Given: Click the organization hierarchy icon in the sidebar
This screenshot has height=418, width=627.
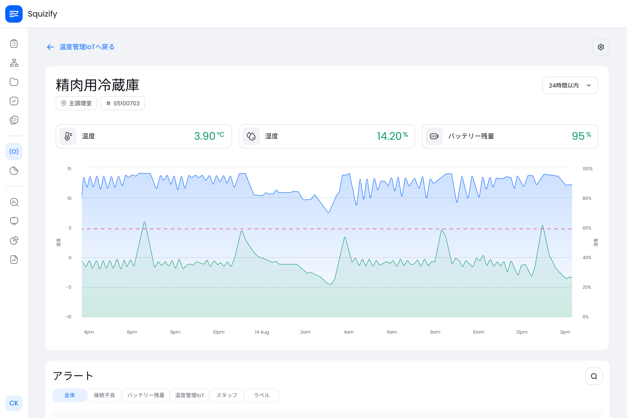Looking at the screenshot, I should point(14,63).
